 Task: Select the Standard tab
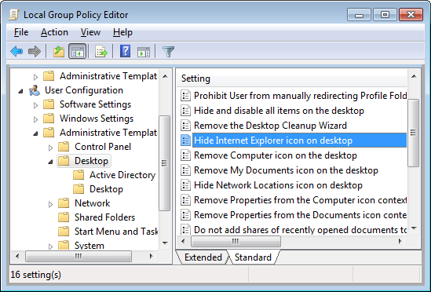click(x=253, y=257)
